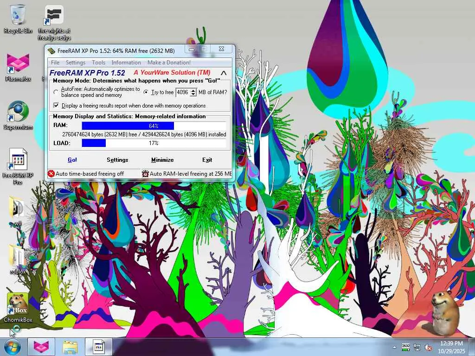The image size is (475, 356).
Task: Click the bytes free / installed text line
Action: click(144, 134)
